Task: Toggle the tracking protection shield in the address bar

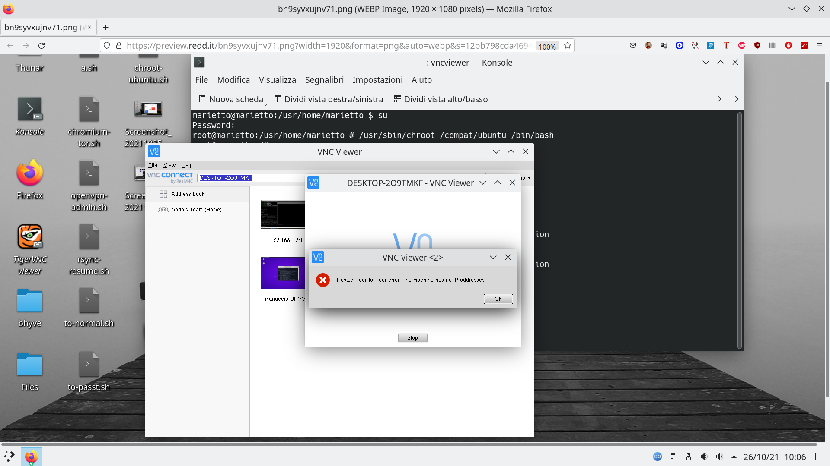Action: tap(106, 45)
